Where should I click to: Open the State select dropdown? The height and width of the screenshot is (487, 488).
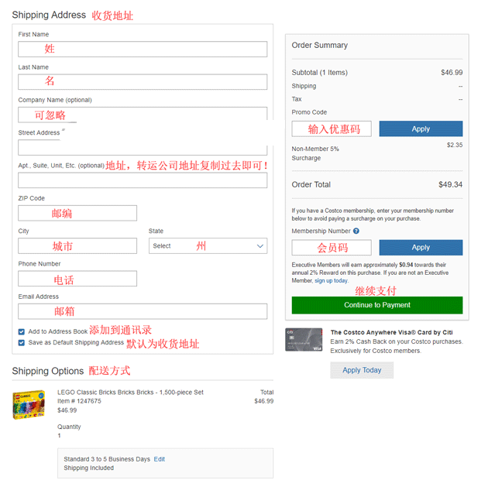point(208,245)
